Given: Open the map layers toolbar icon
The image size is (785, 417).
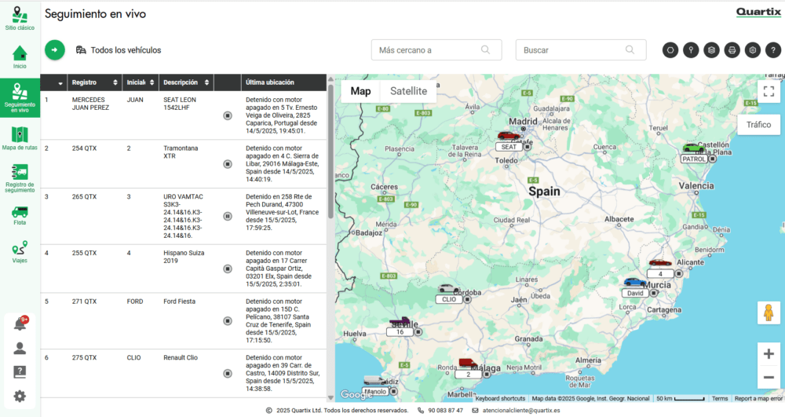Looking at the screenshot, I should pos(711,50).
